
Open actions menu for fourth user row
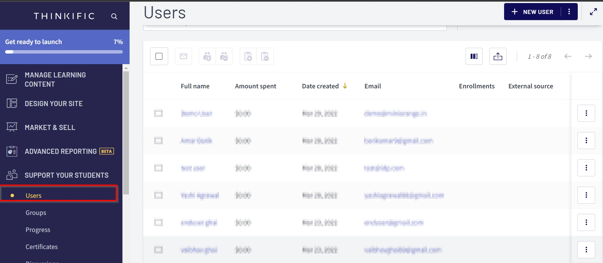[586, 195]
